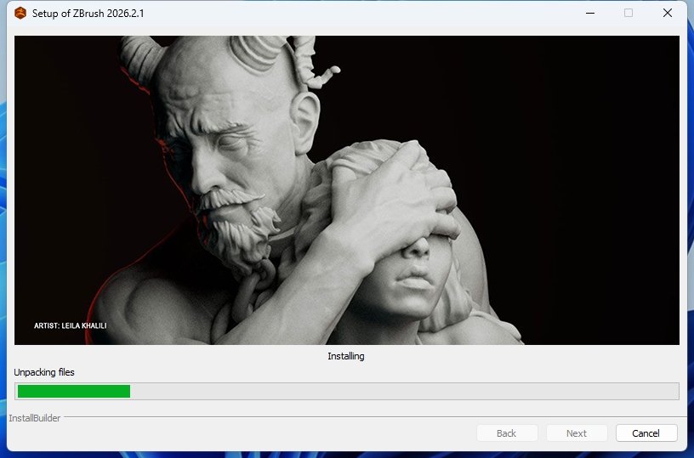Click the disabled Next button
This screenshot has height=458, width=694.
tap(577, 433)
